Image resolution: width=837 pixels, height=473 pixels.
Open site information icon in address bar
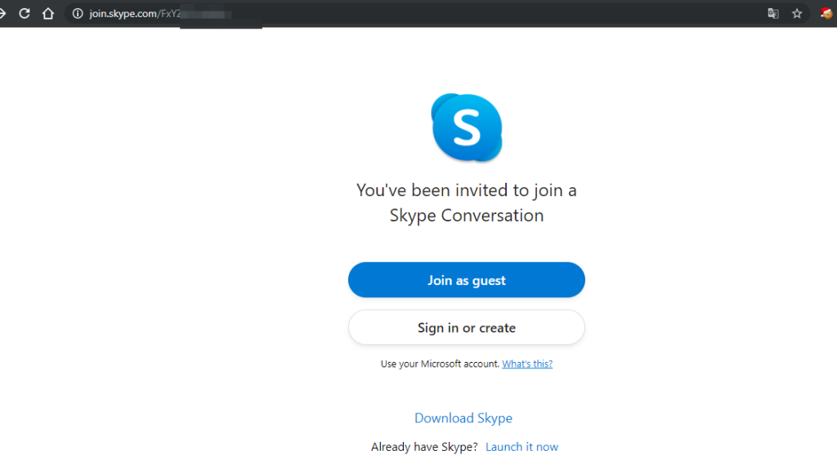click(x=78, y=13)
